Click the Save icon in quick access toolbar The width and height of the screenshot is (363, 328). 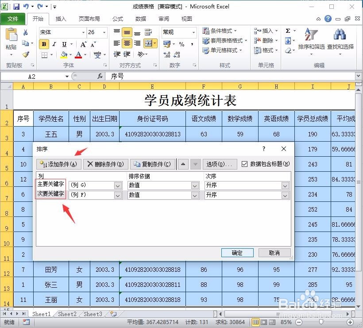(16, 7)
